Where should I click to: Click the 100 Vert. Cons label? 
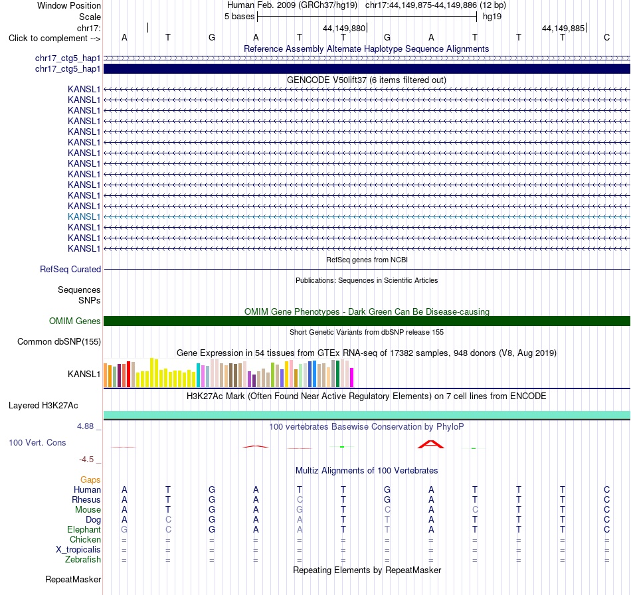tap(37, 442)
